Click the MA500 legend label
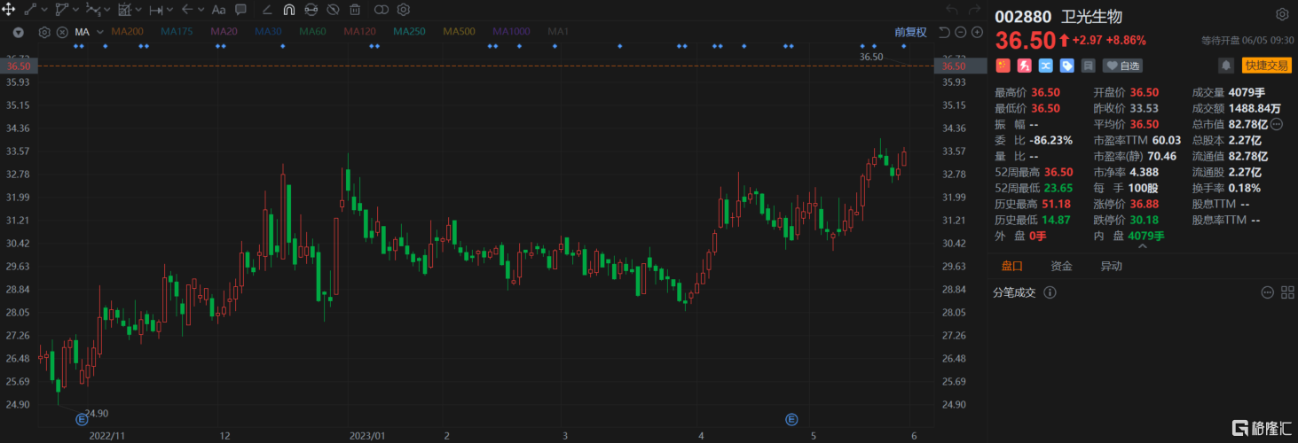Screen dimensions: 1298x443 tap(459, 32)
